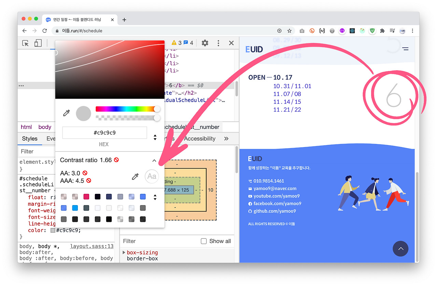437x286 pixels.
Task: Choose the dark slate-teal palette swatch
Action: (86, 208)
